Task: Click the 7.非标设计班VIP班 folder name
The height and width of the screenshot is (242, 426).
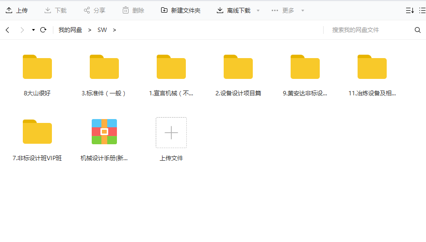Action: 37,158
